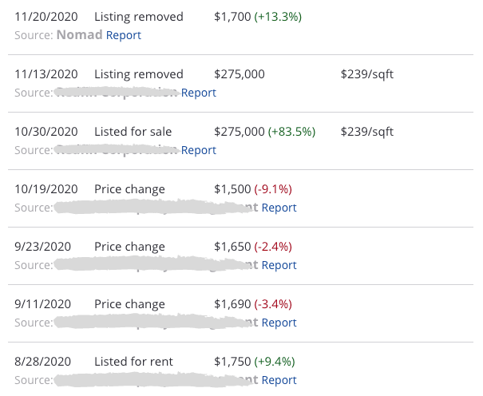This screenshot has width=483, height=396.
Task: Open Report link for 9/11/2020 price change
Action: click(x=279, y=323)
